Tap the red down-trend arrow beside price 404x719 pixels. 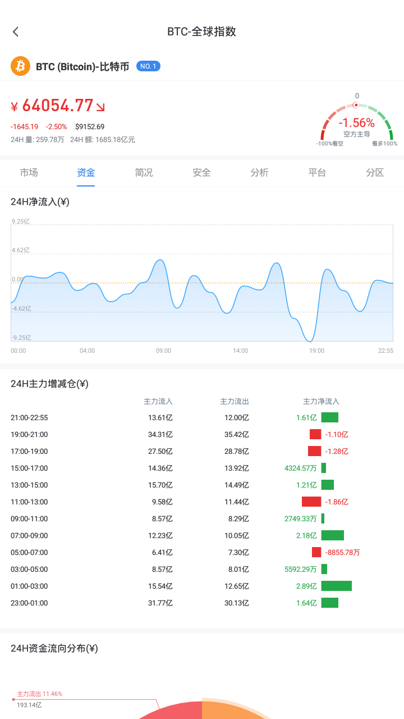100,107
